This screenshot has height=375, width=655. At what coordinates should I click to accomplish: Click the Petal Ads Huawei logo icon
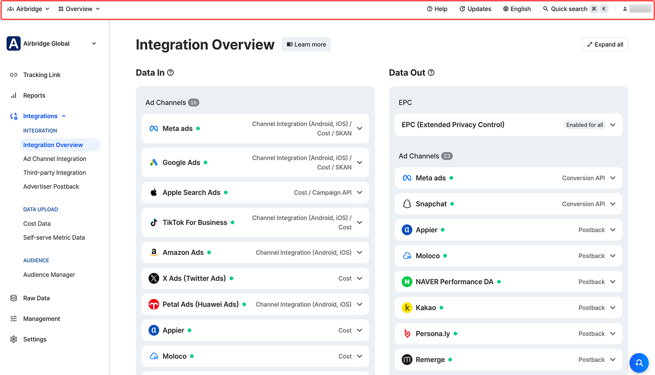point(154,304)
